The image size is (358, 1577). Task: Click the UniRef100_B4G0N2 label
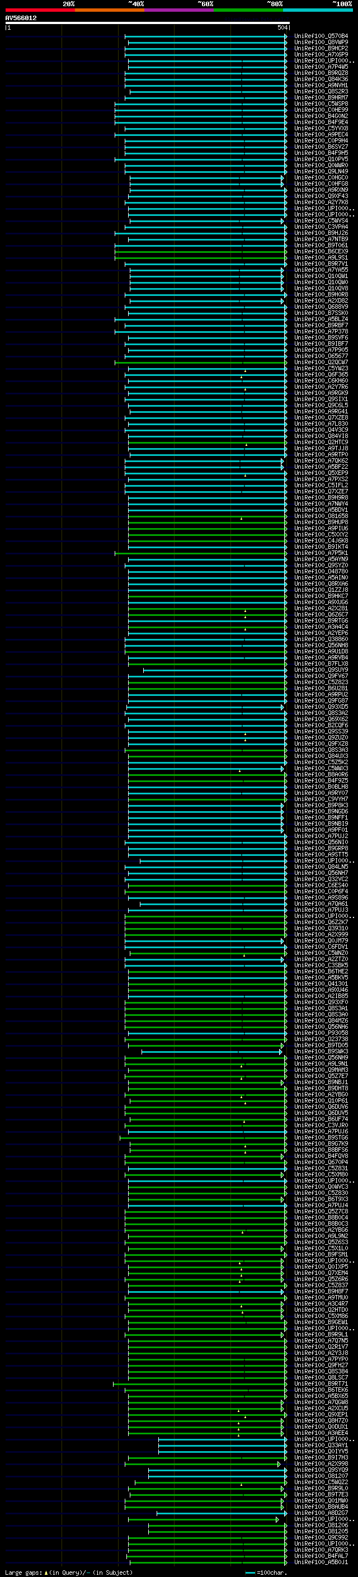tap(321, 116)
